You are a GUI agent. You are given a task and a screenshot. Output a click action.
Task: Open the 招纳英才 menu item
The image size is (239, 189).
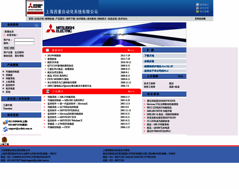coord(102,19)
